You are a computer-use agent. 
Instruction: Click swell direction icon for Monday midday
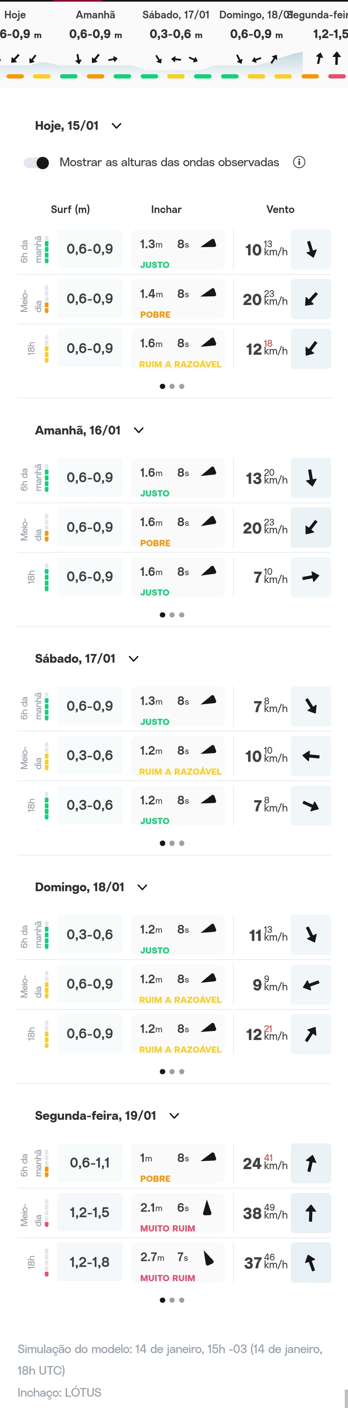point(207,1208)
